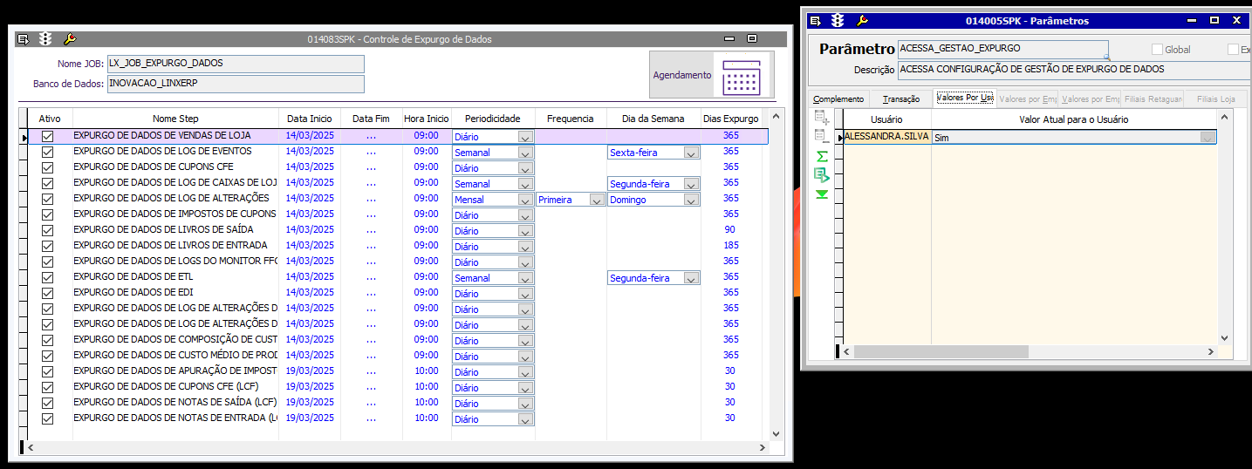The width and height of the screenshot is (1252, 469).
Task: Select the Valores Por Usuário tab
Action: click(x=964, y=98)
